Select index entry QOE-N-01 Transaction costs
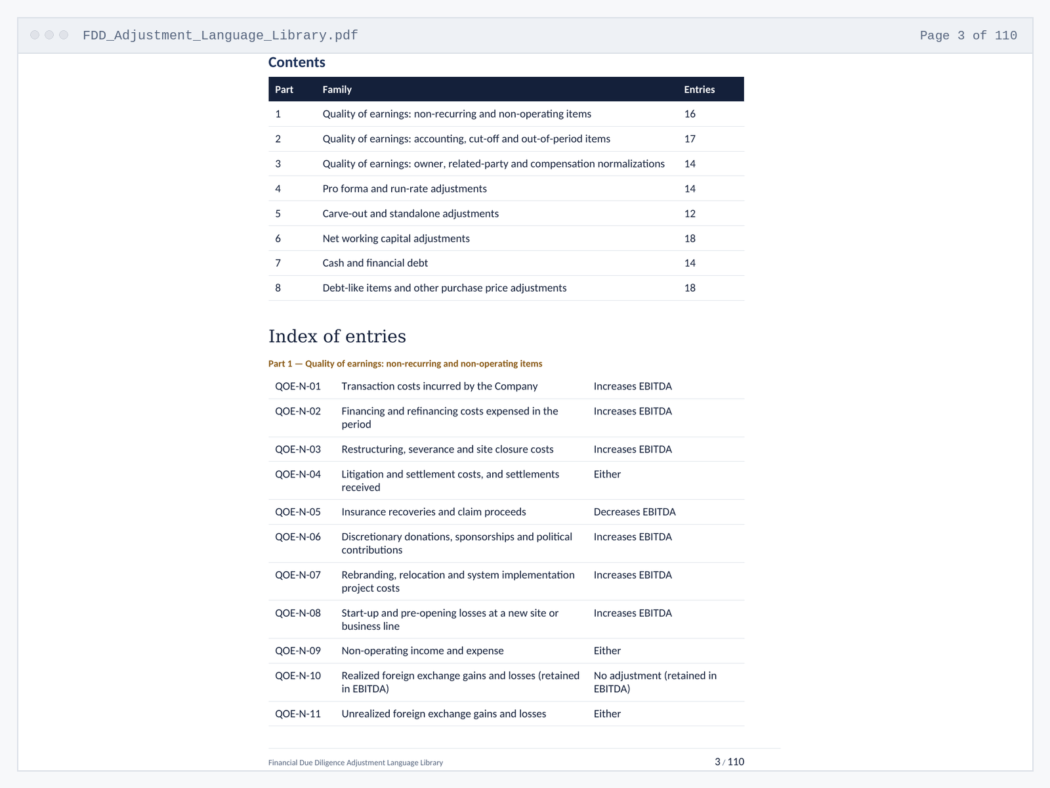This screenshot has height=788, width=1050. click(506, 386)
